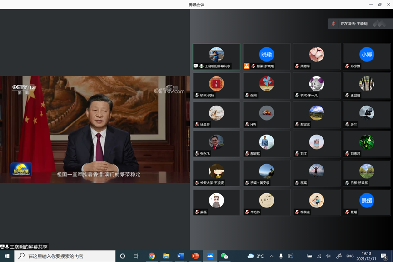Click the blue 景媛 avatar
Viewport: 393px width, 262px height.
point(366,200)
